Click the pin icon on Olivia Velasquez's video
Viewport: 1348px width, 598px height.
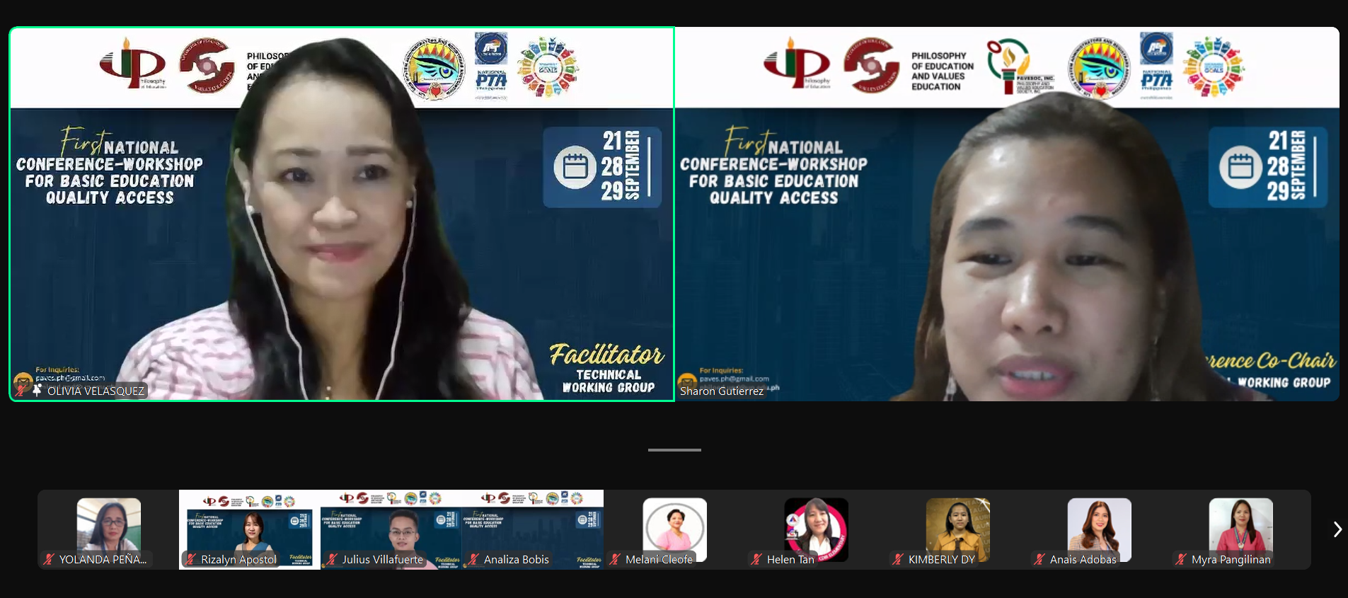coord(37,391)
